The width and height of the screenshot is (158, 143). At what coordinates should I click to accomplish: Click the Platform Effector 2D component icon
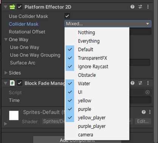[x=12, y=7]
